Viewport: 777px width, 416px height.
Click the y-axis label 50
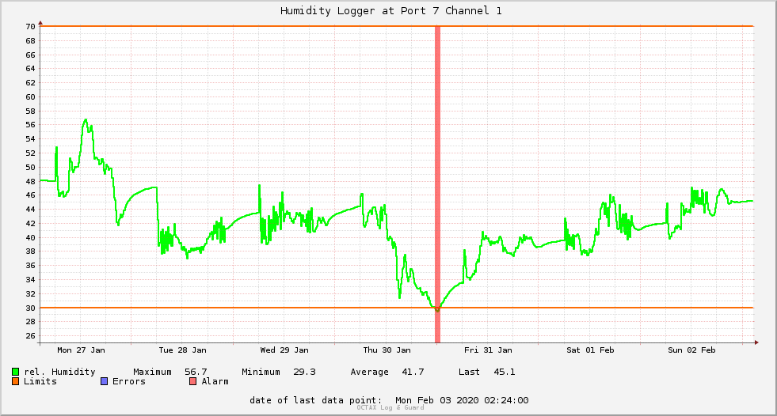30,167
